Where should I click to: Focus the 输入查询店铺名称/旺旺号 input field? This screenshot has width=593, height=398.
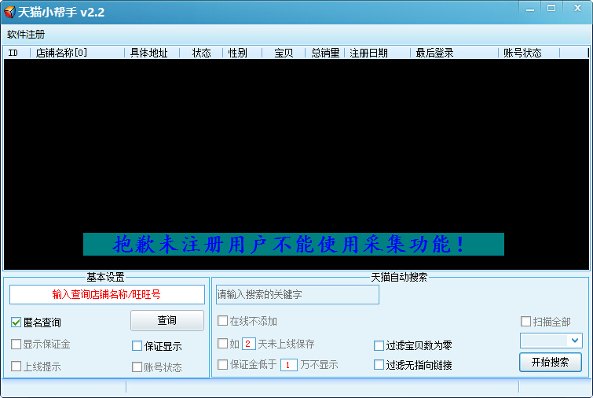click(x=107, y=295)
